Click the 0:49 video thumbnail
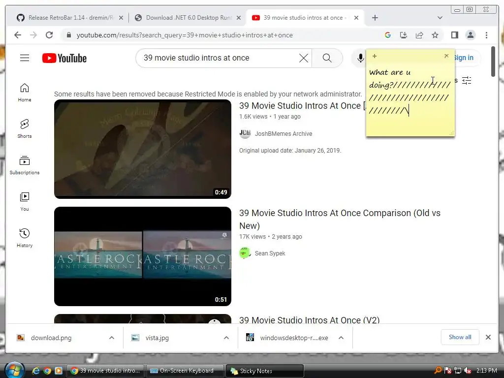Screen dimensions: 504x378 pyautogui.click(x=142, y=149)
